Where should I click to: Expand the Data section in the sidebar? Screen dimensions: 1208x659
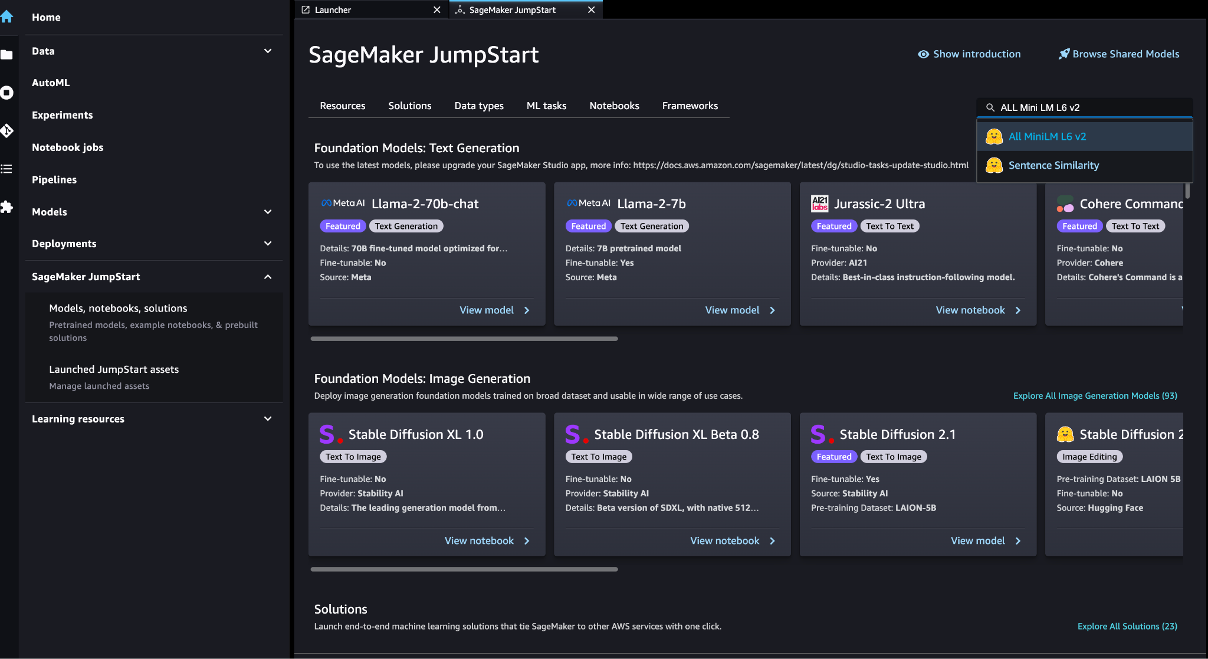268,51
